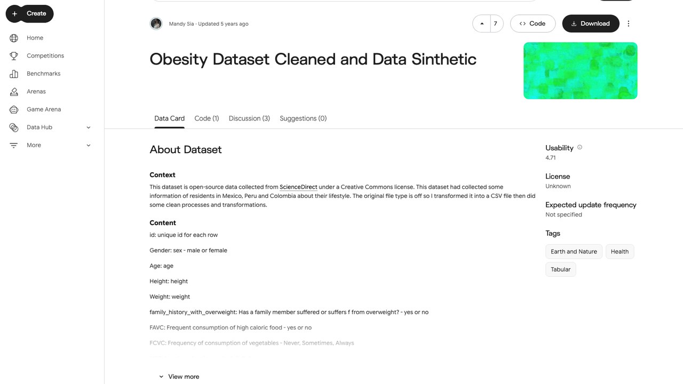
Task: Open the Suggestions (0) tab
Action: click(x=303, y=118)
